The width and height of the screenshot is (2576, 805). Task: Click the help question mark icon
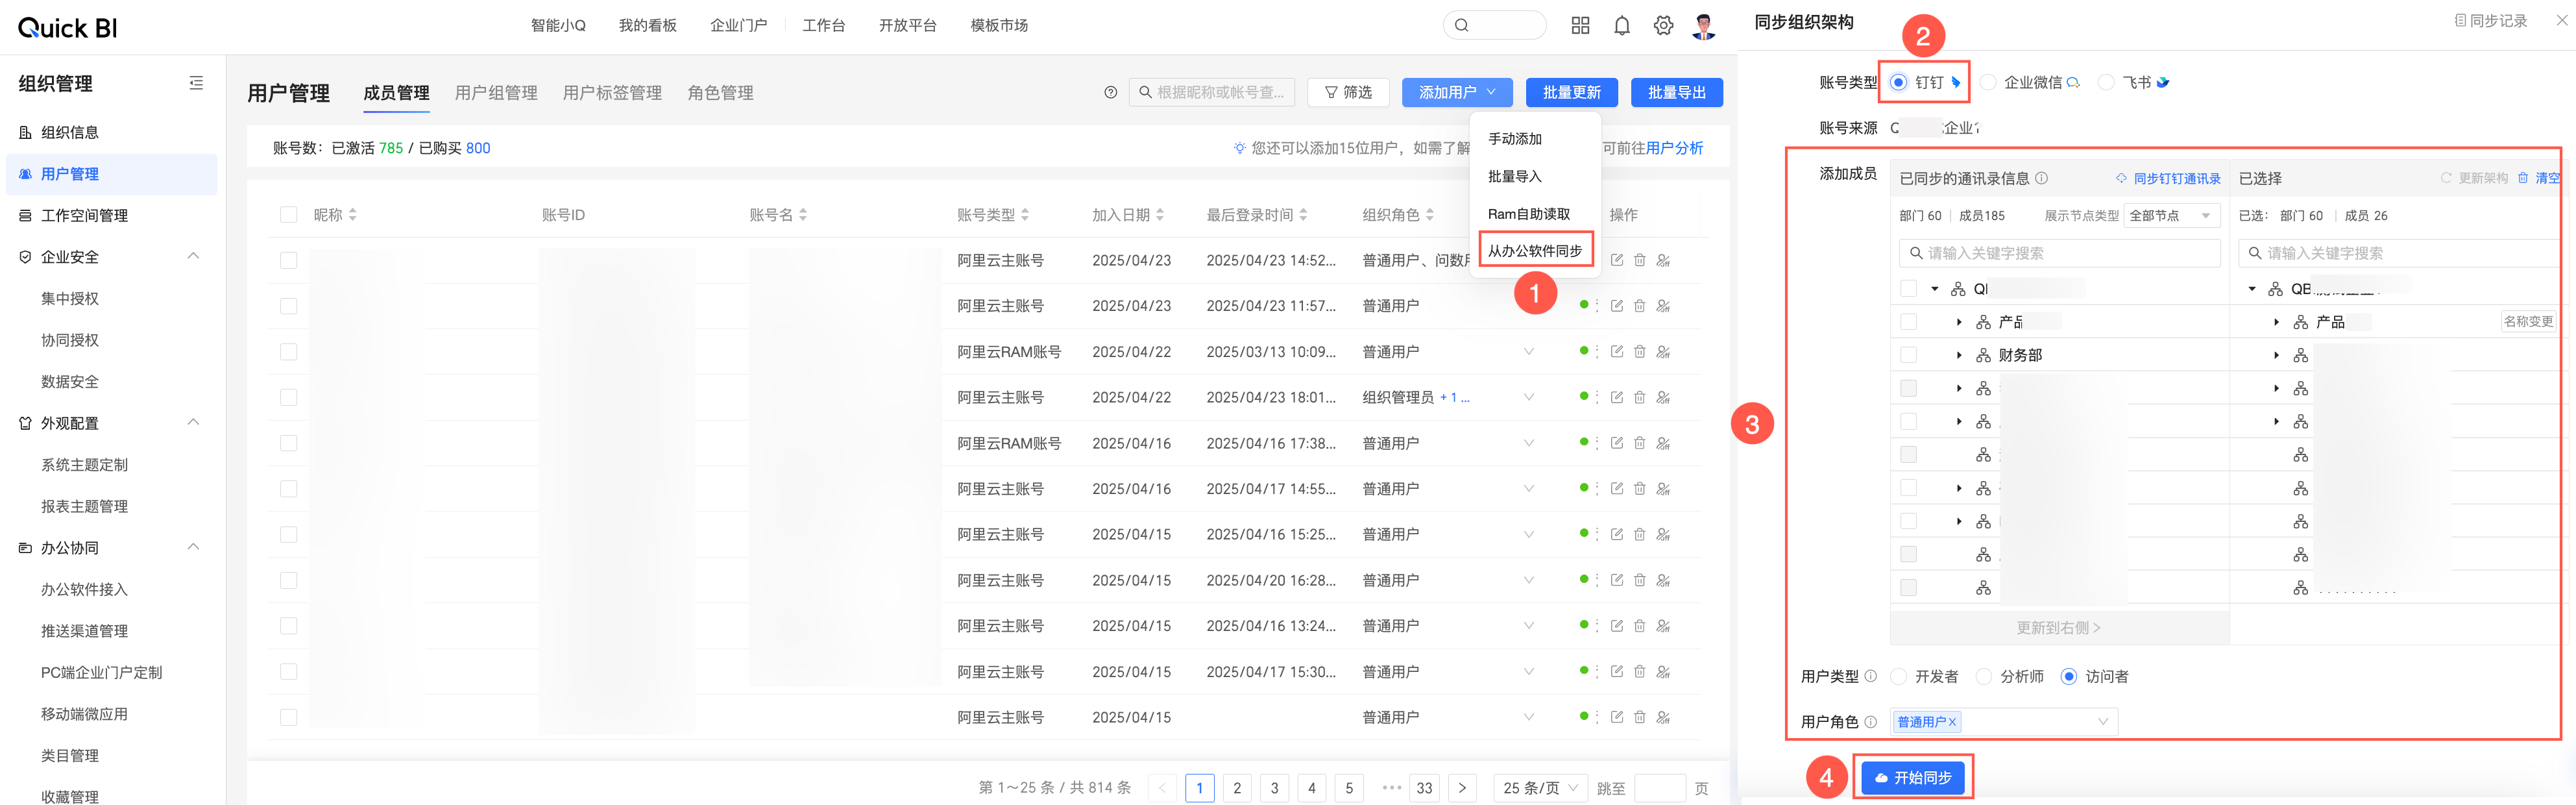pos(1110,92)
